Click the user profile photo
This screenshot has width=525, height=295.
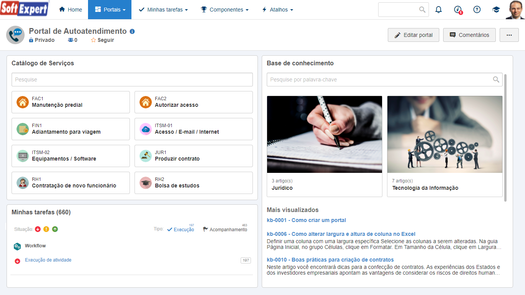coord(515,10)
